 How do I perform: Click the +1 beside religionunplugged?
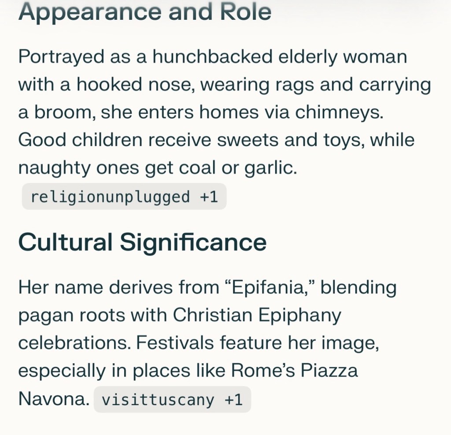pos(209,197)
